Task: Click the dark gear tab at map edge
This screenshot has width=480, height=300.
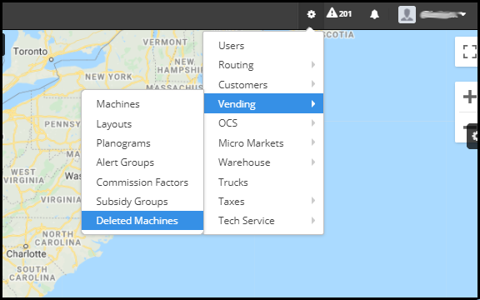Action: [x=473, y=136]
